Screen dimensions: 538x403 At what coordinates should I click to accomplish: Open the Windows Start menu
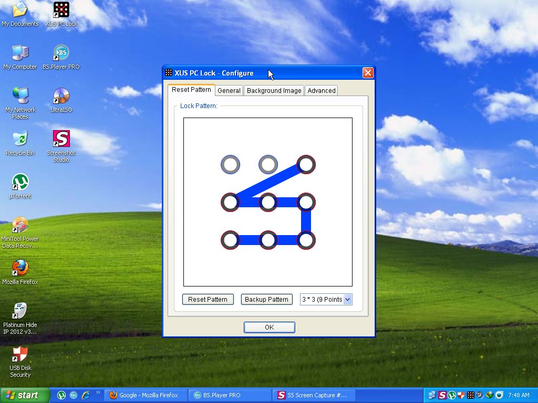pos(25,395)
